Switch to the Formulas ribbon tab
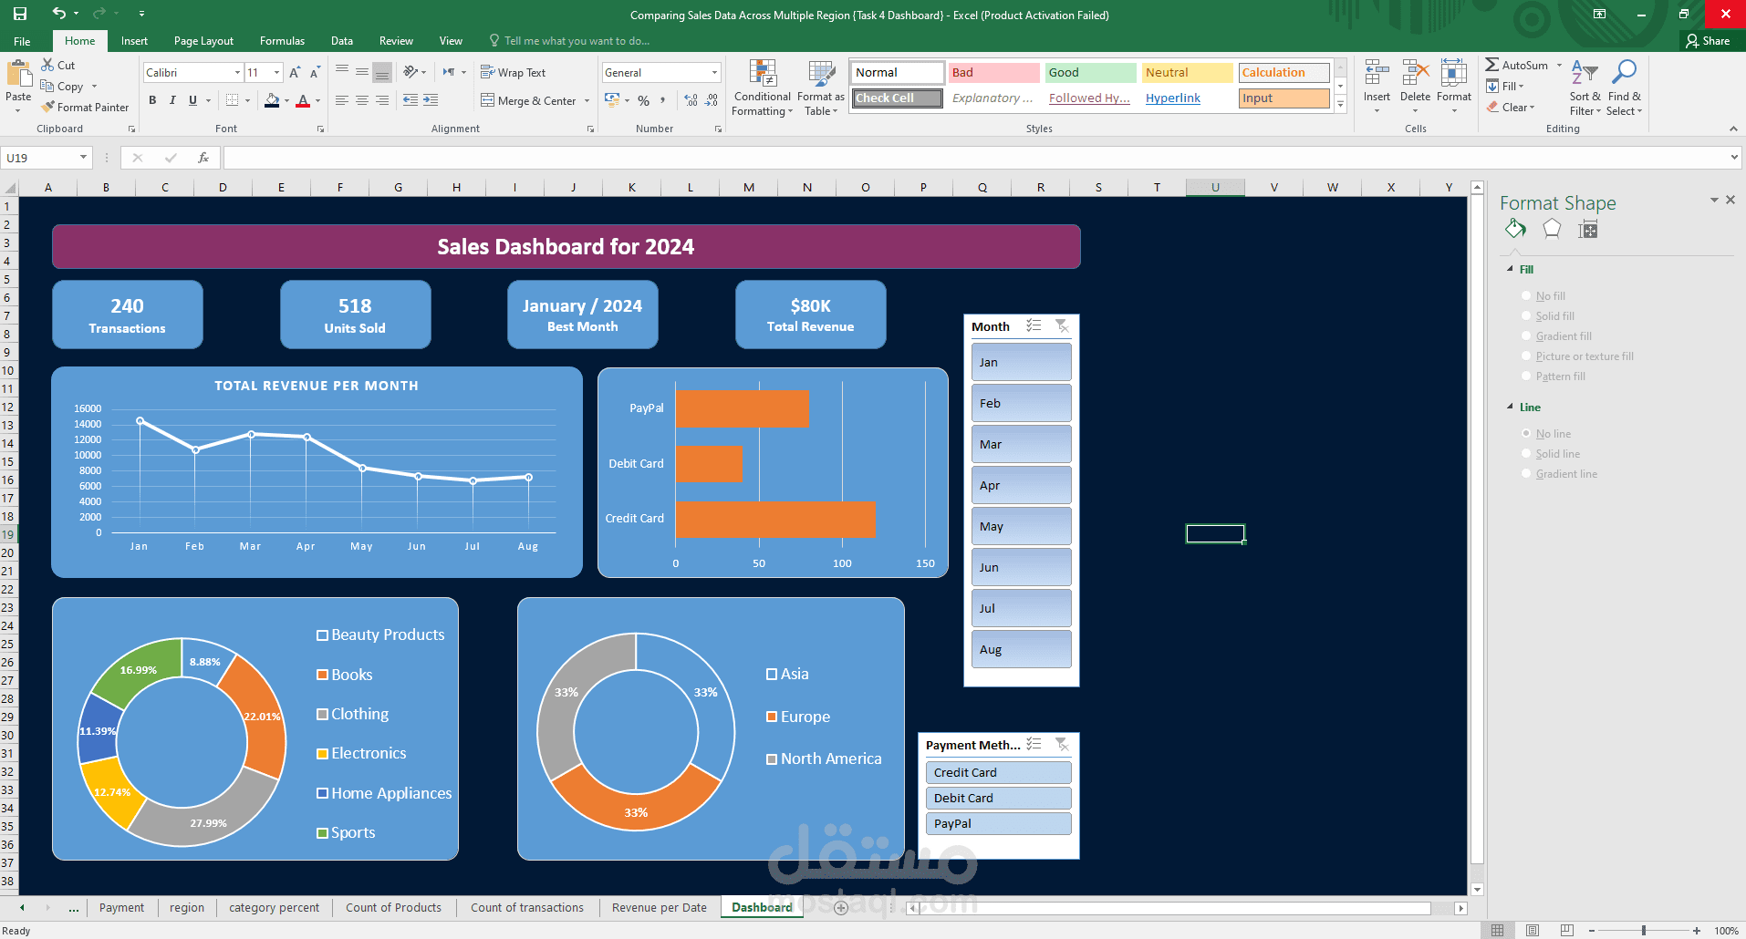1746x939 pixels. click(x=282, y=41)
